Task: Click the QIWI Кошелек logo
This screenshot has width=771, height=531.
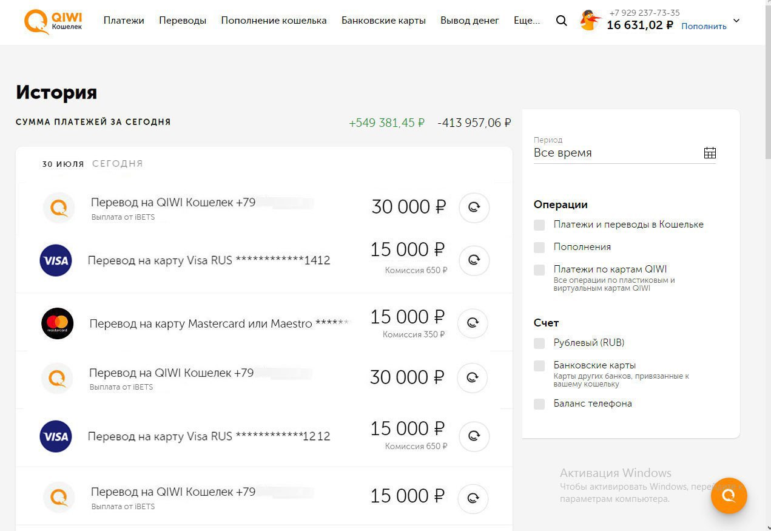Action: coord(53,21)
